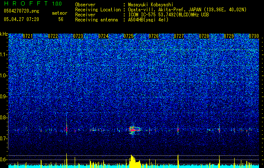This screenshot has height=168, width=264.
Task: Click the 0722 time marker
Action: (x=53, y=36)
